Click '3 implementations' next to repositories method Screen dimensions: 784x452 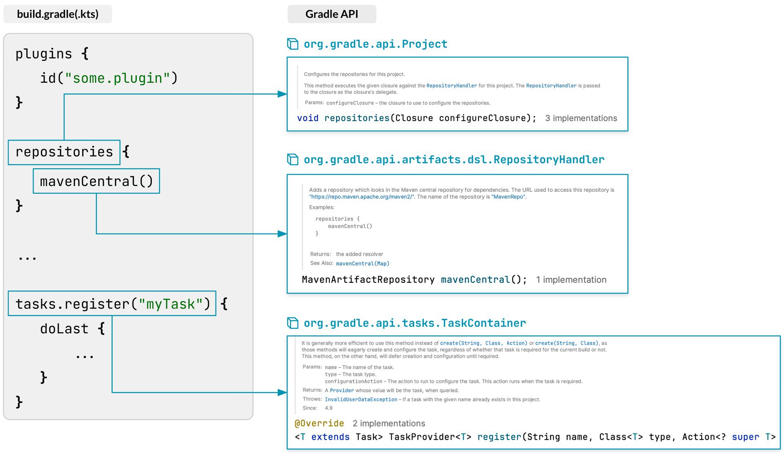coord(581,118)
